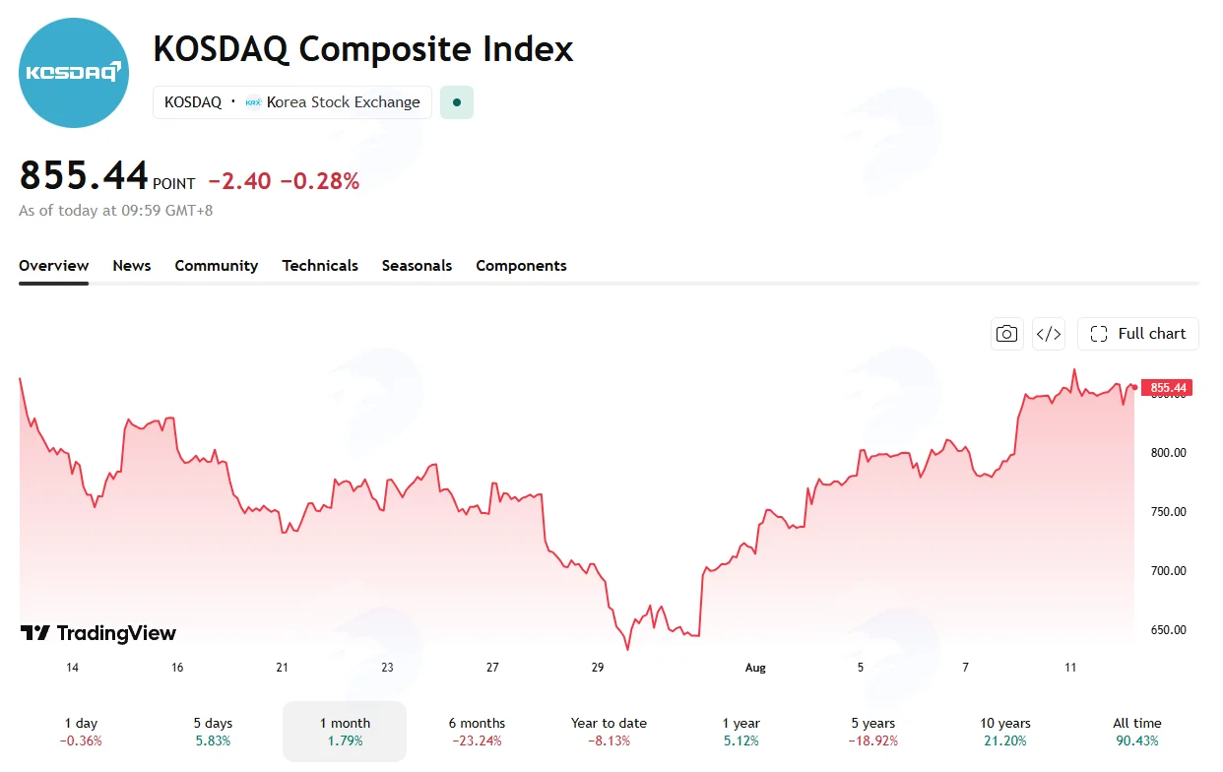Show the All time range
The image size is (1223, 772).
pos(1137,732)
